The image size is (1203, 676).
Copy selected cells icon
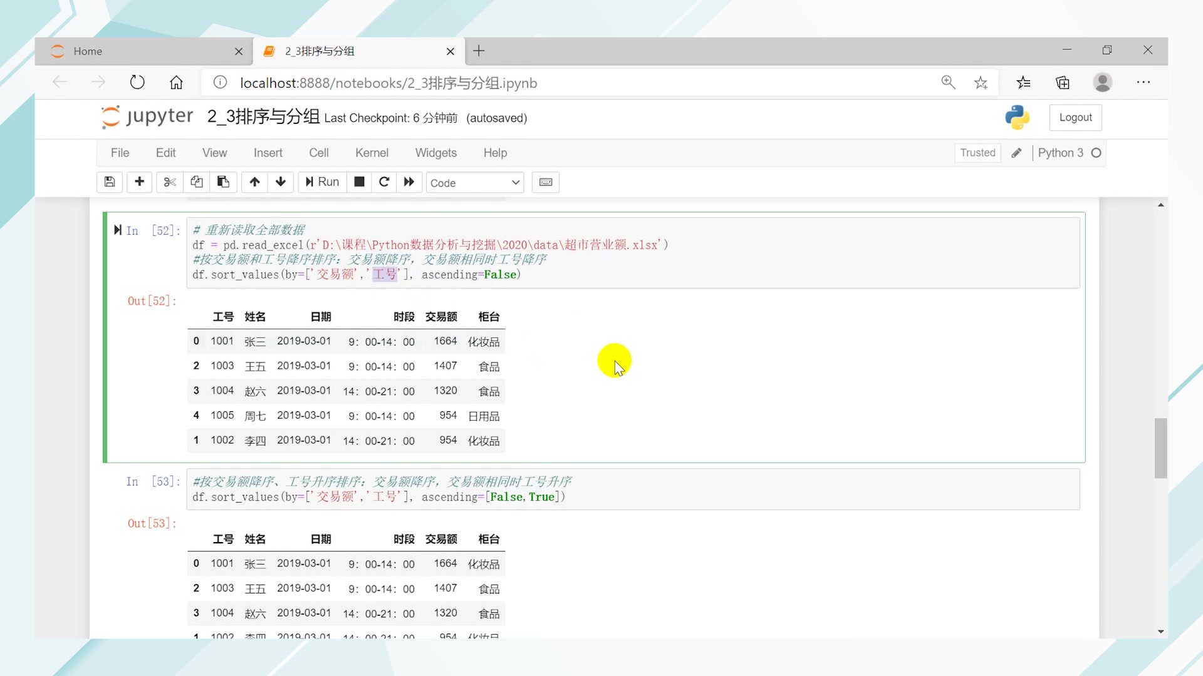[196, 182]
